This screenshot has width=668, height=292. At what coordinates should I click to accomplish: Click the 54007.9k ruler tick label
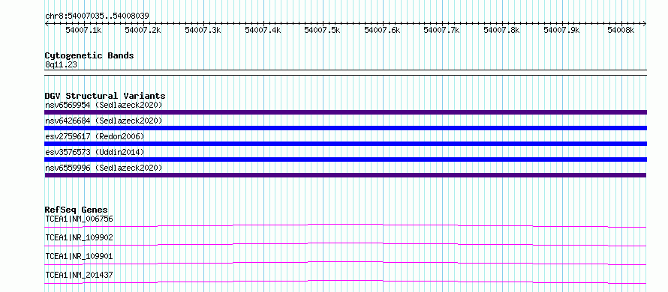tap(562, 30)
